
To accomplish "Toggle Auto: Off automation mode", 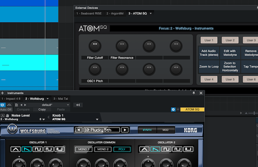I will 6,109.
